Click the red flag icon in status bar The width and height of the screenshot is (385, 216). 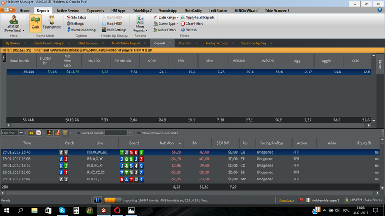(x=301, y=200)
